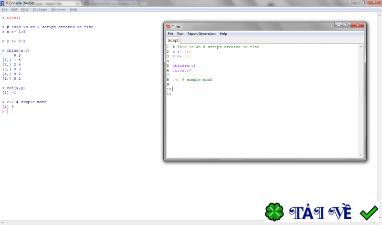Viewport: 382px width, 225px height.
Task: Click '[5,] 5 1' matrix row in console
Action: [x=11, y=79]
